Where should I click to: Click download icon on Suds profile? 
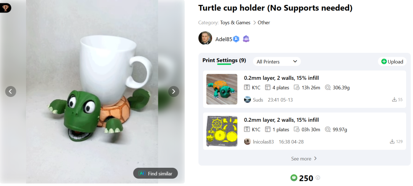394,100
